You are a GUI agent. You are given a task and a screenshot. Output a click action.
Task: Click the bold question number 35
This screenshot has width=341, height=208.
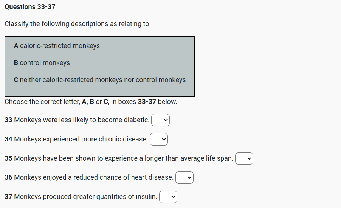[x=8, y=158]
